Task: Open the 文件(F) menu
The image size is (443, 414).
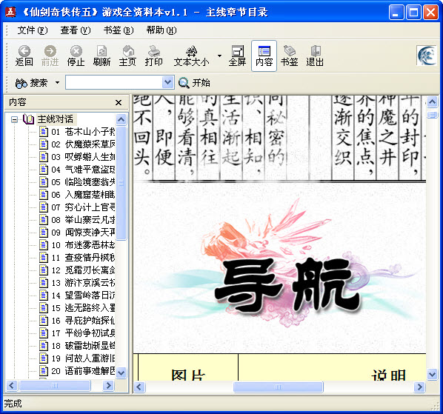Action: [33, 30]
